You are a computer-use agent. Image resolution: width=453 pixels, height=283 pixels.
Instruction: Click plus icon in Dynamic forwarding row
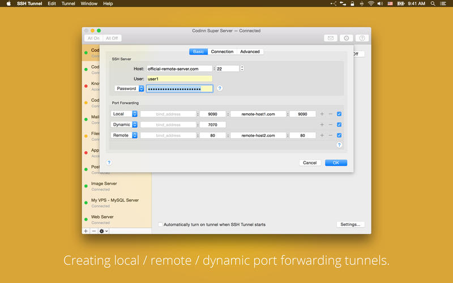pos(322,125)
